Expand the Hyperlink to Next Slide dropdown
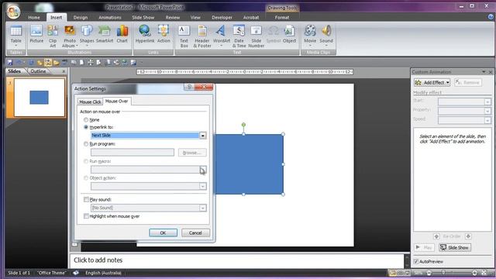This screenshot has width=496, height=279. tap(203, 136)
